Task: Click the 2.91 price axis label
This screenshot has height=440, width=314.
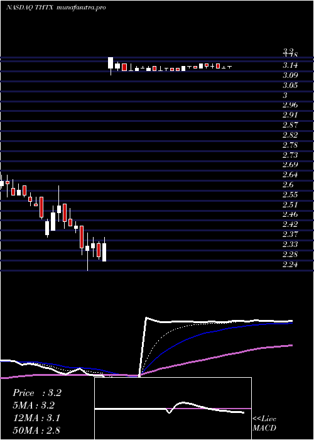Action: click(x=290, y=115)
